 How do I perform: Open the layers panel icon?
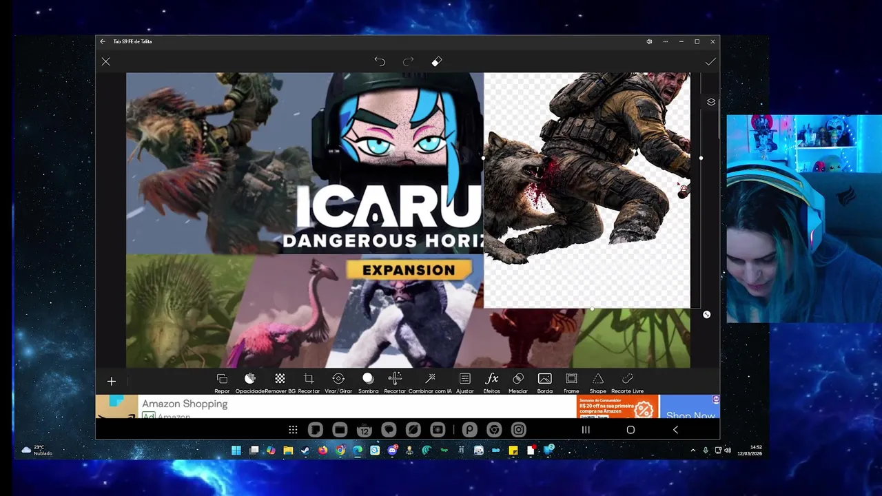click(x=711, y=102)
